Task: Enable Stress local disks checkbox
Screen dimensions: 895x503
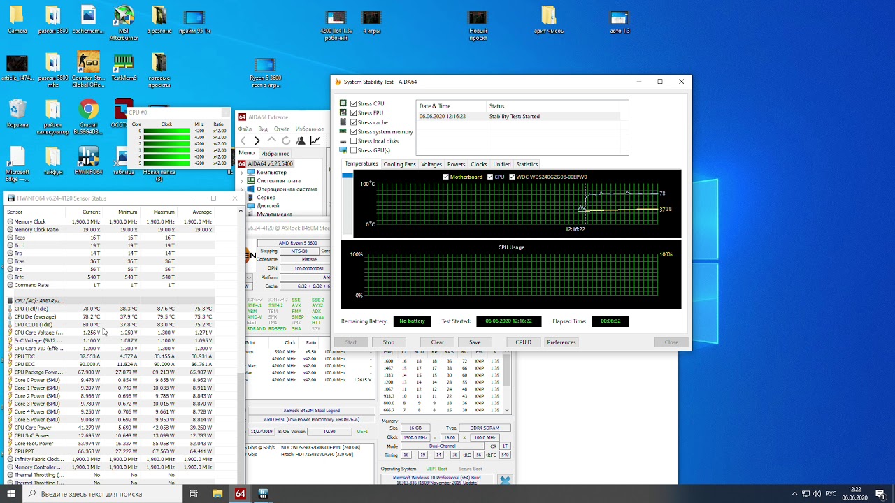Action: pyautogui.click(x=353, y=141)
